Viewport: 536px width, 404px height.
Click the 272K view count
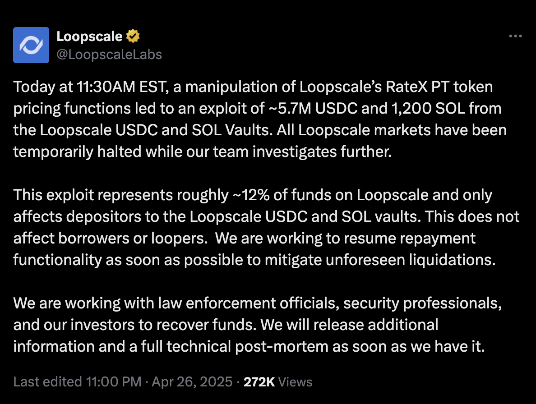(x=259, y=382)
